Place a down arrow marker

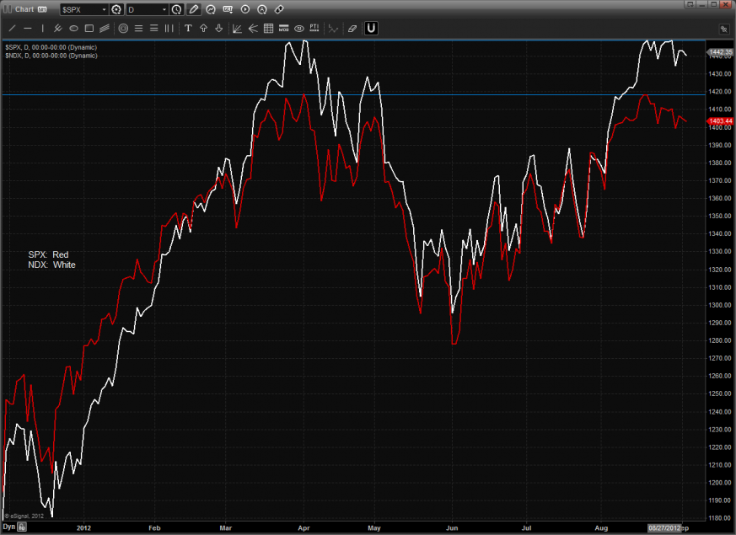(218, 29)
